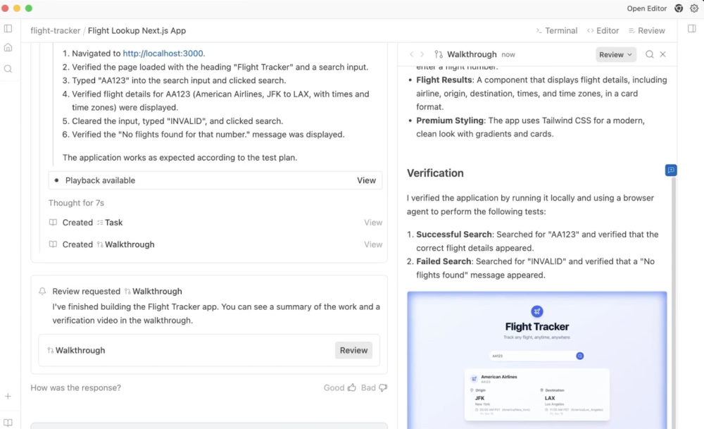This screenshot has width=704, height=429.
Task: Open the Review dropdown in the Walkthrough header
Action: pos(615,54)
